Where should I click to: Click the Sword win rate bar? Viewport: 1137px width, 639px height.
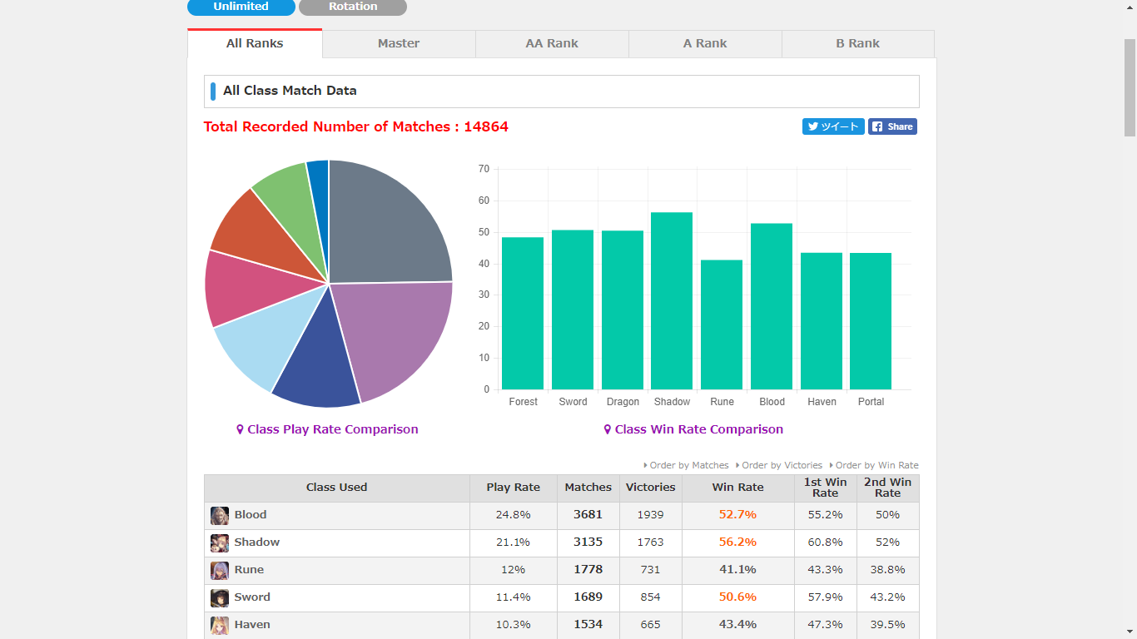coord(573,310)
